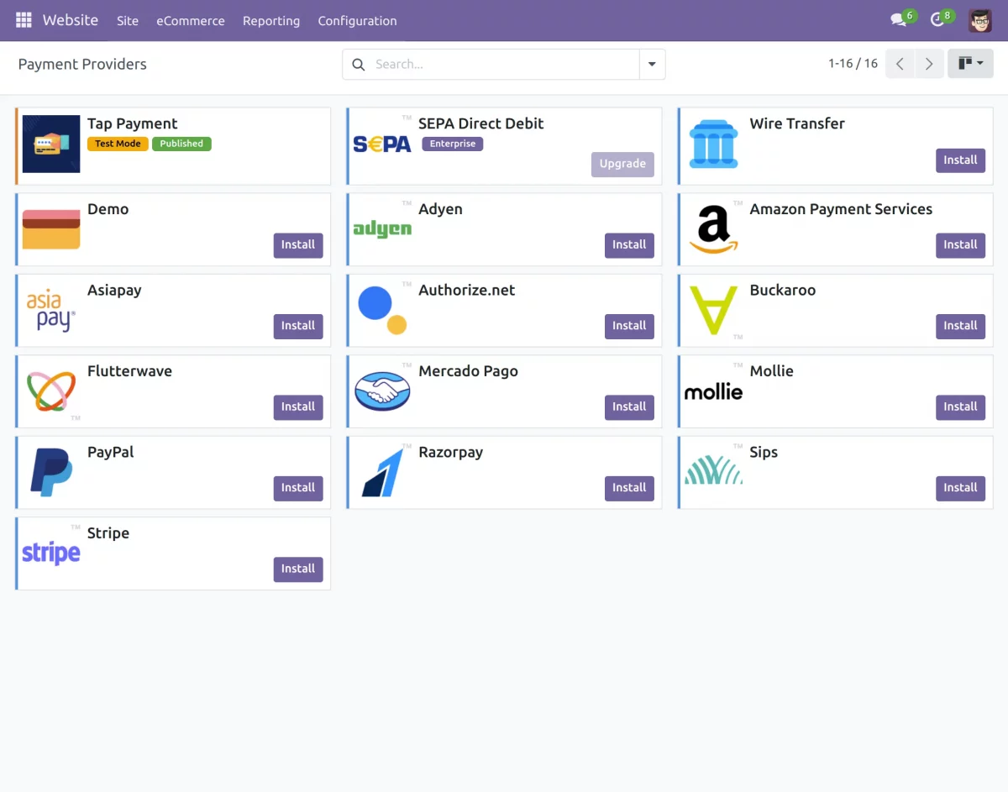Click Amazon Payment Services title
Image resolution: width=1008 pixels, height=792 pixels.
tap(841, 210)
